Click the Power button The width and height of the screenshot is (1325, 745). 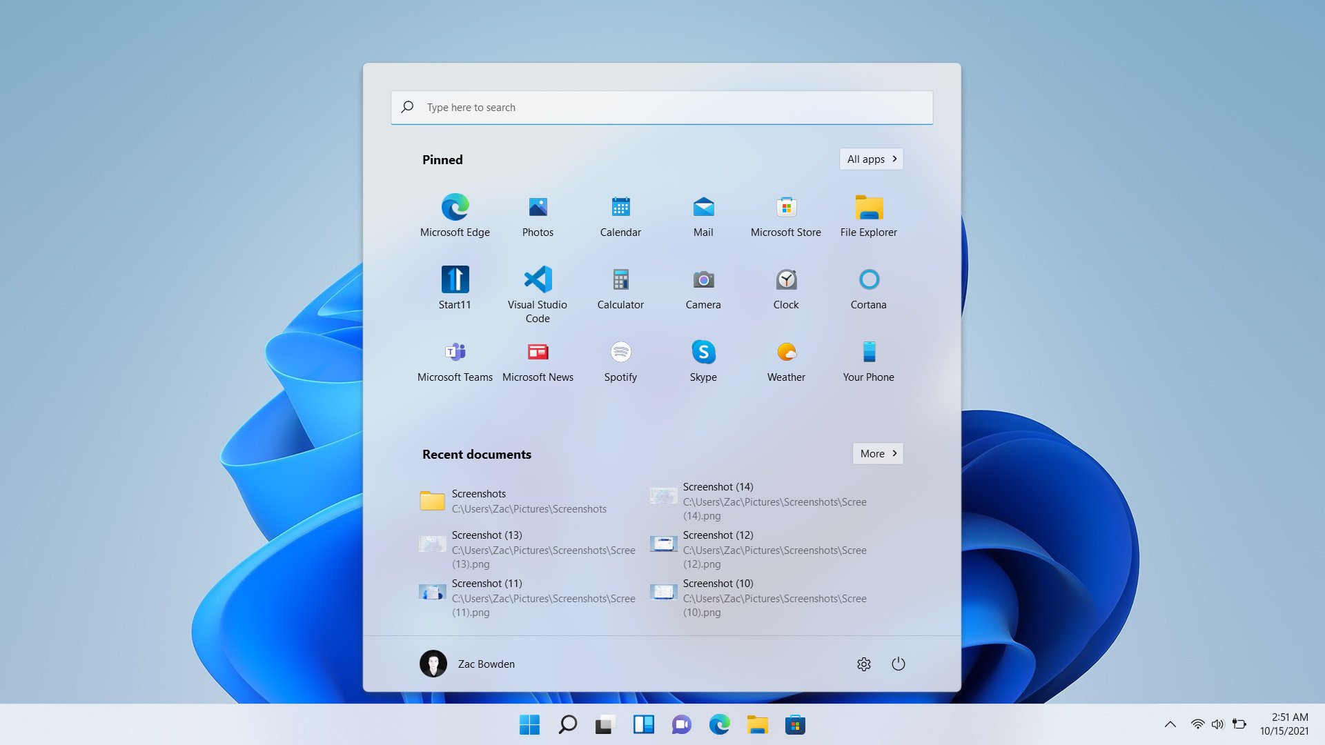point(897,663)
